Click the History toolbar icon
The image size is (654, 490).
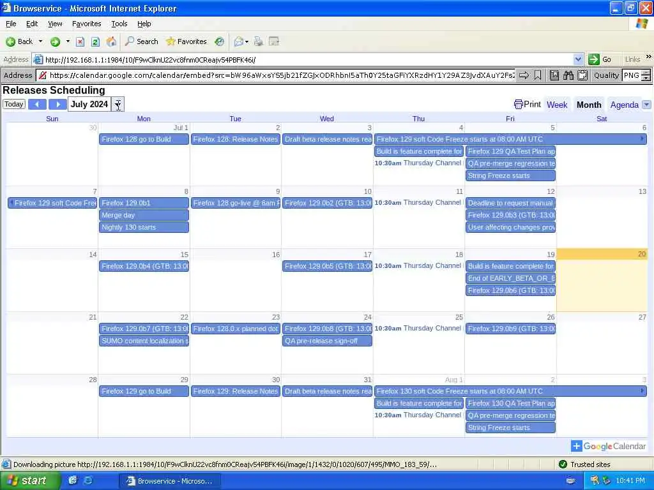220,41
